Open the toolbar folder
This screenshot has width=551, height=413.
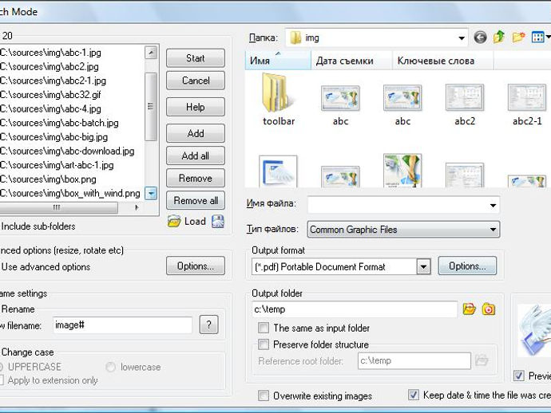pos(279,100)
